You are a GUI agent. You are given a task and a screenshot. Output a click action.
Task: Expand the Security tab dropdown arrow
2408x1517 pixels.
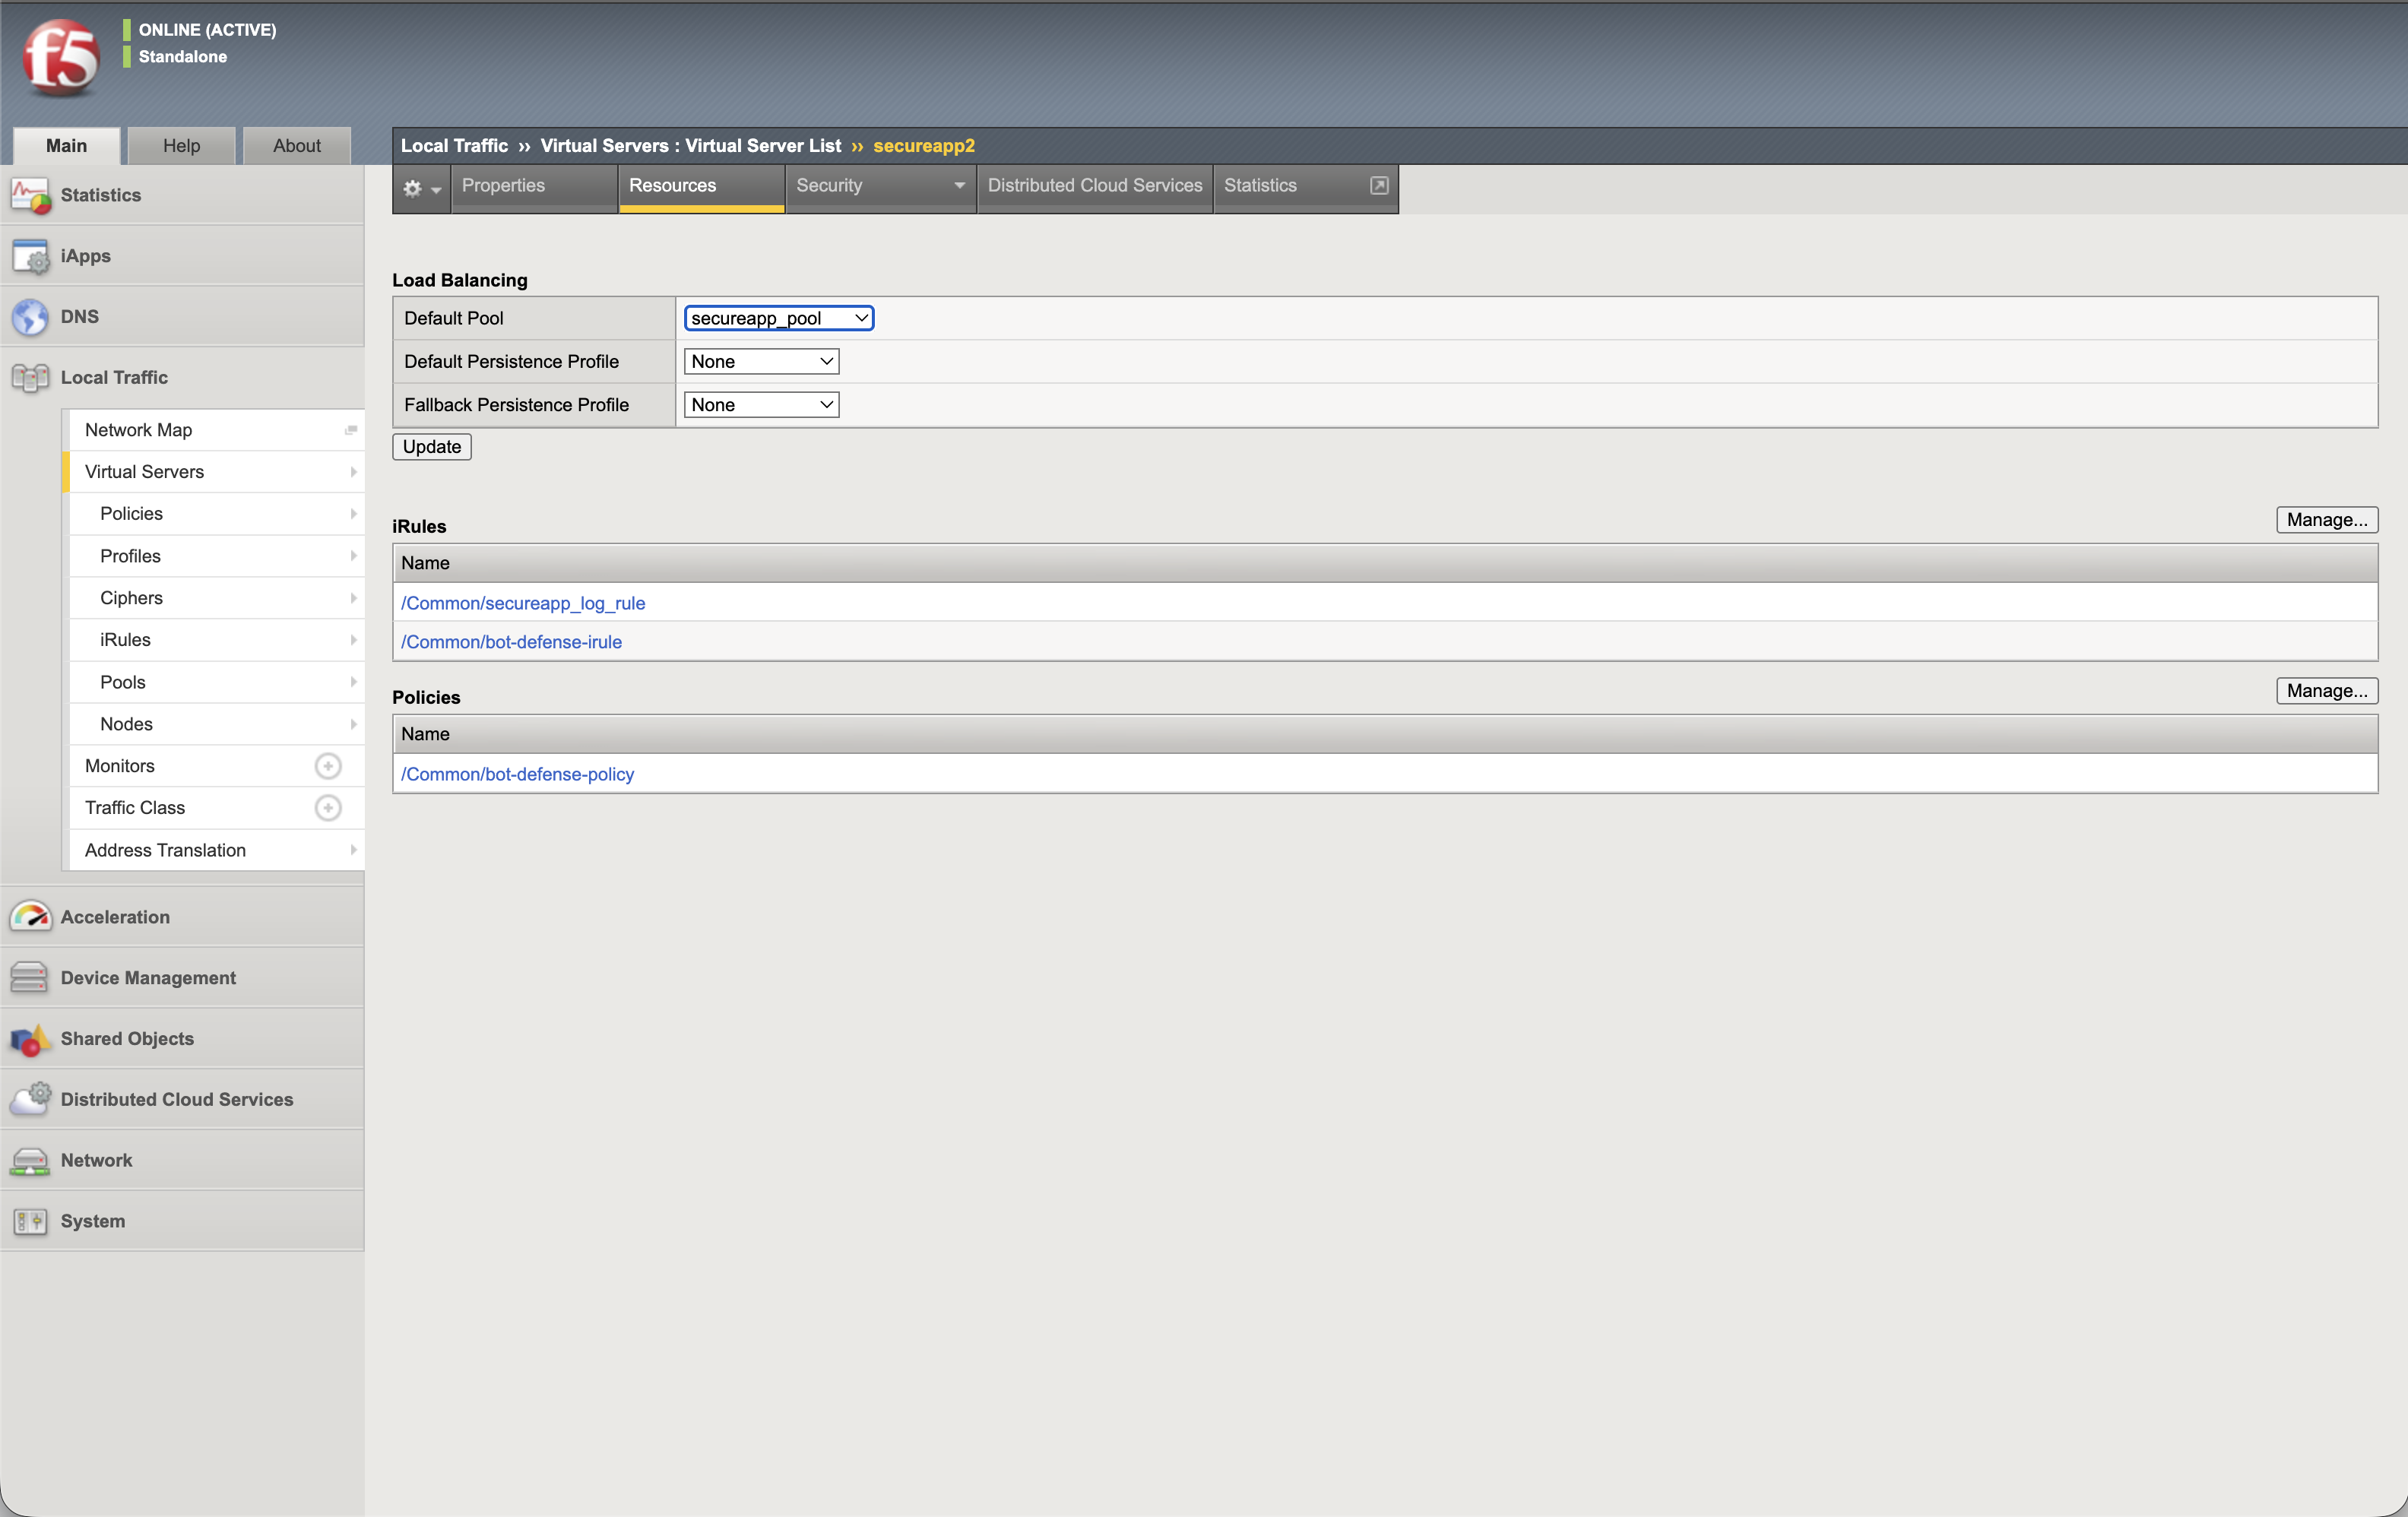[959, 185]
